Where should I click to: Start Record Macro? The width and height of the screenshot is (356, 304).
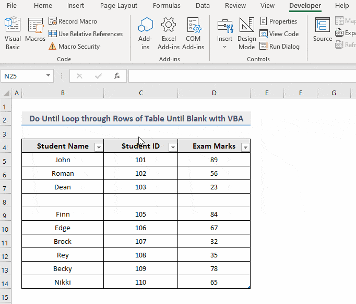pos(73,21)
